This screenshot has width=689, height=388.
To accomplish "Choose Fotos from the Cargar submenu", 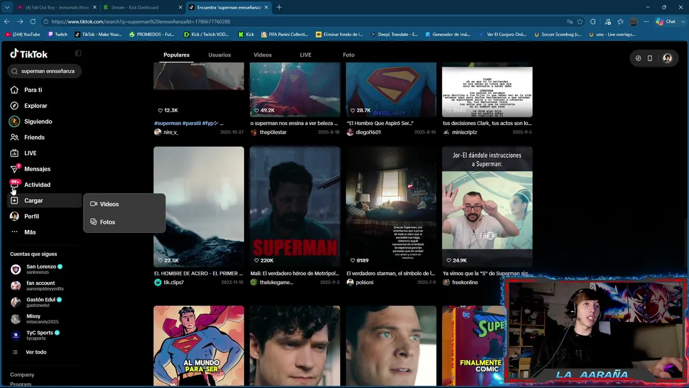I will point(124,222).
